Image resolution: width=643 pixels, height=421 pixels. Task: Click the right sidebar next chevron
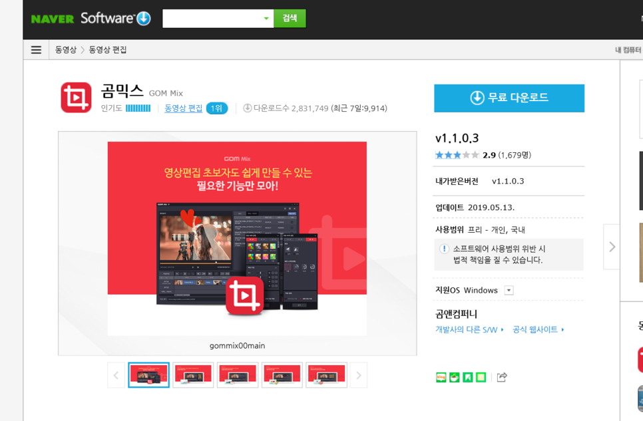[x=612, y=247]
